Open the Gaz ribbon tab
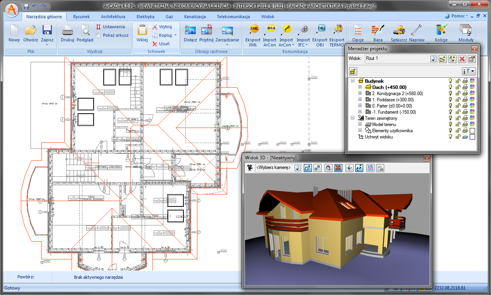The width and height of the screenshot is (491, 295). point(169,17)
